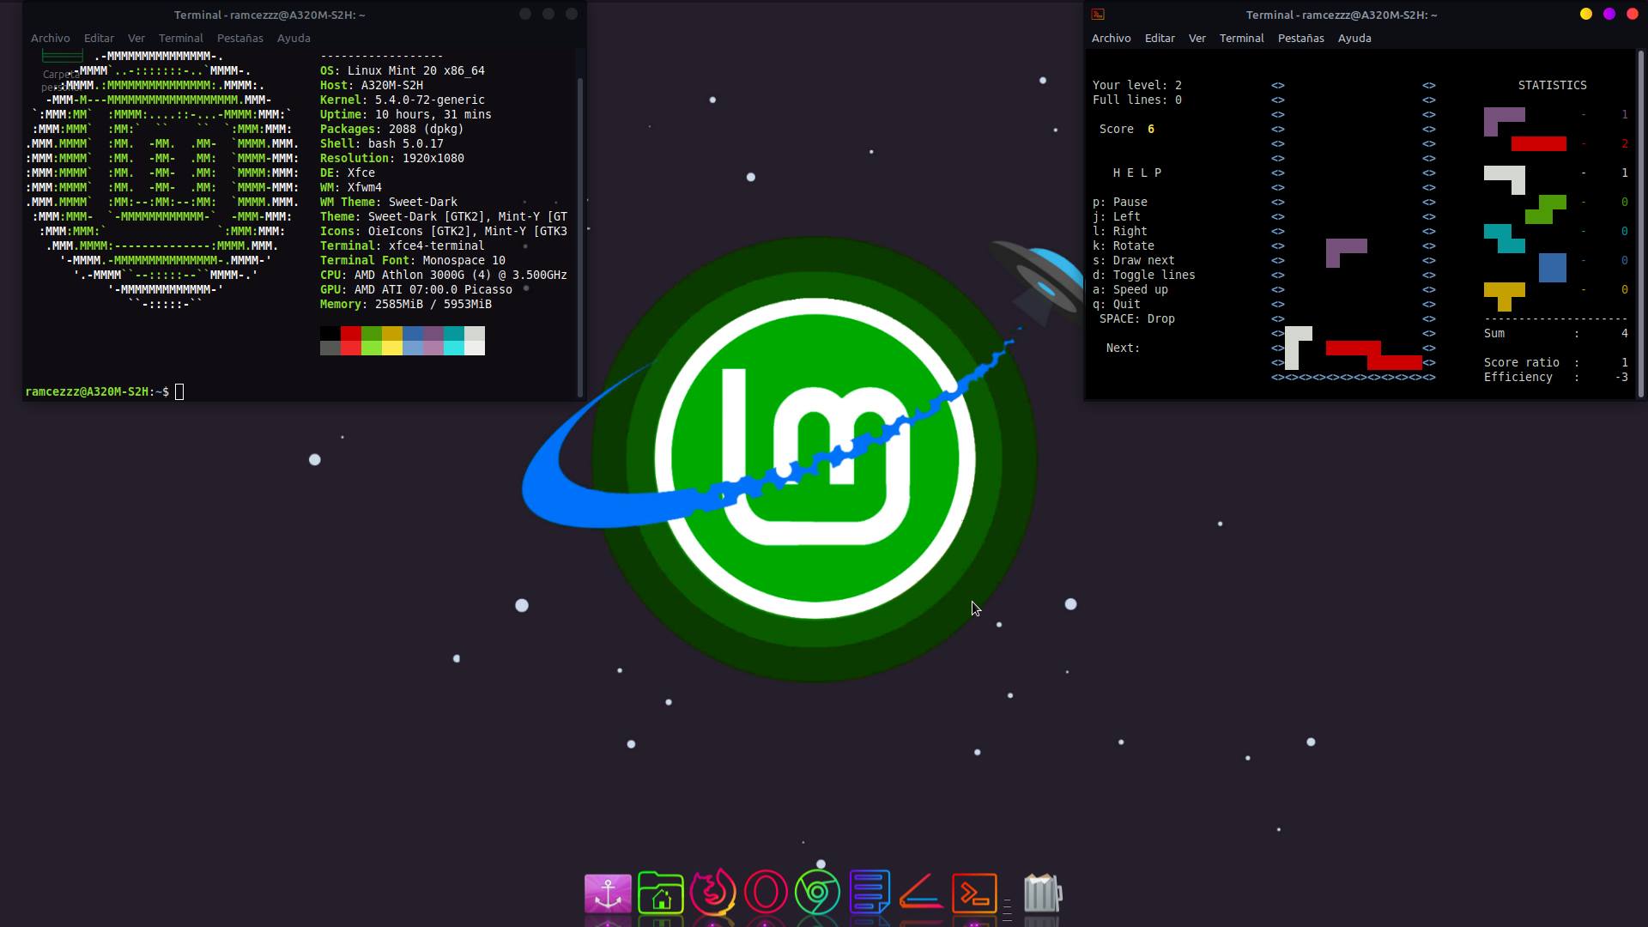Open the trash can in the dock
This screenshot has width=1648, height=927.
(x=1043, y=894)
